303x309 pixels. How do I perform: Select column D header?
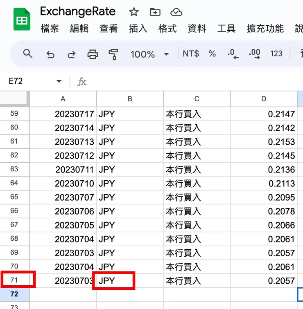tap(264, 99)
